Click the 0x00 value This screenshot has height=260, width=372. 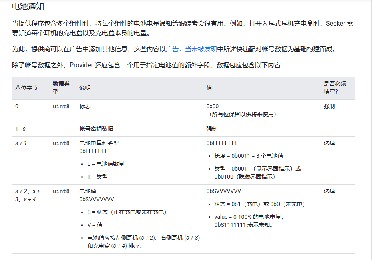213,107
